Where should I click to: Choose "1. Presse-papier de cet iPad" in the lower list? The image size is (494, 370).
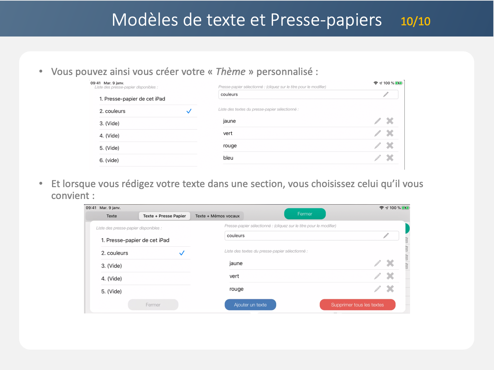coord(135,240)
